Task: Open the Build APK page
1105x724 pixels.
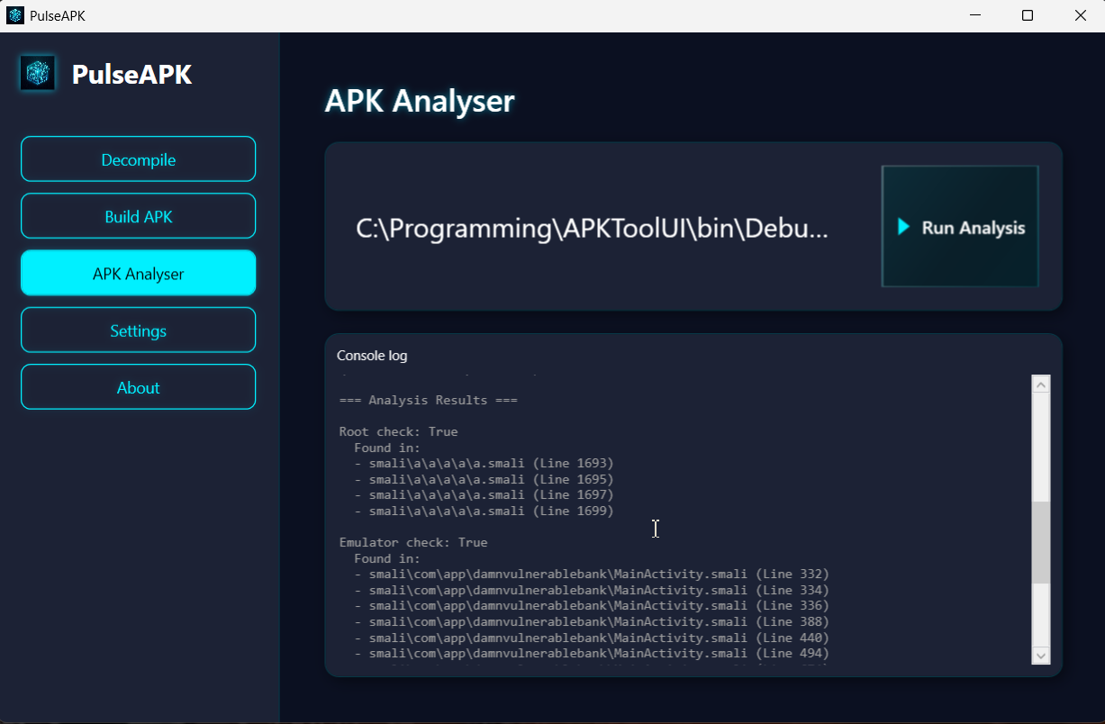Action: [139, 216]
